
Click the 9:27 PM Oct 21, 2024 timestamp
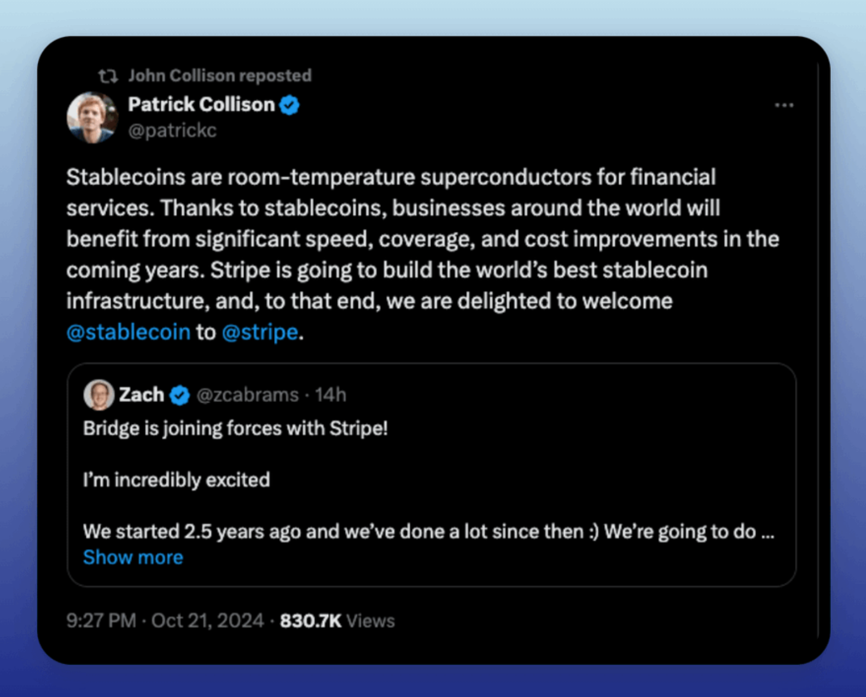coord(165,621)
